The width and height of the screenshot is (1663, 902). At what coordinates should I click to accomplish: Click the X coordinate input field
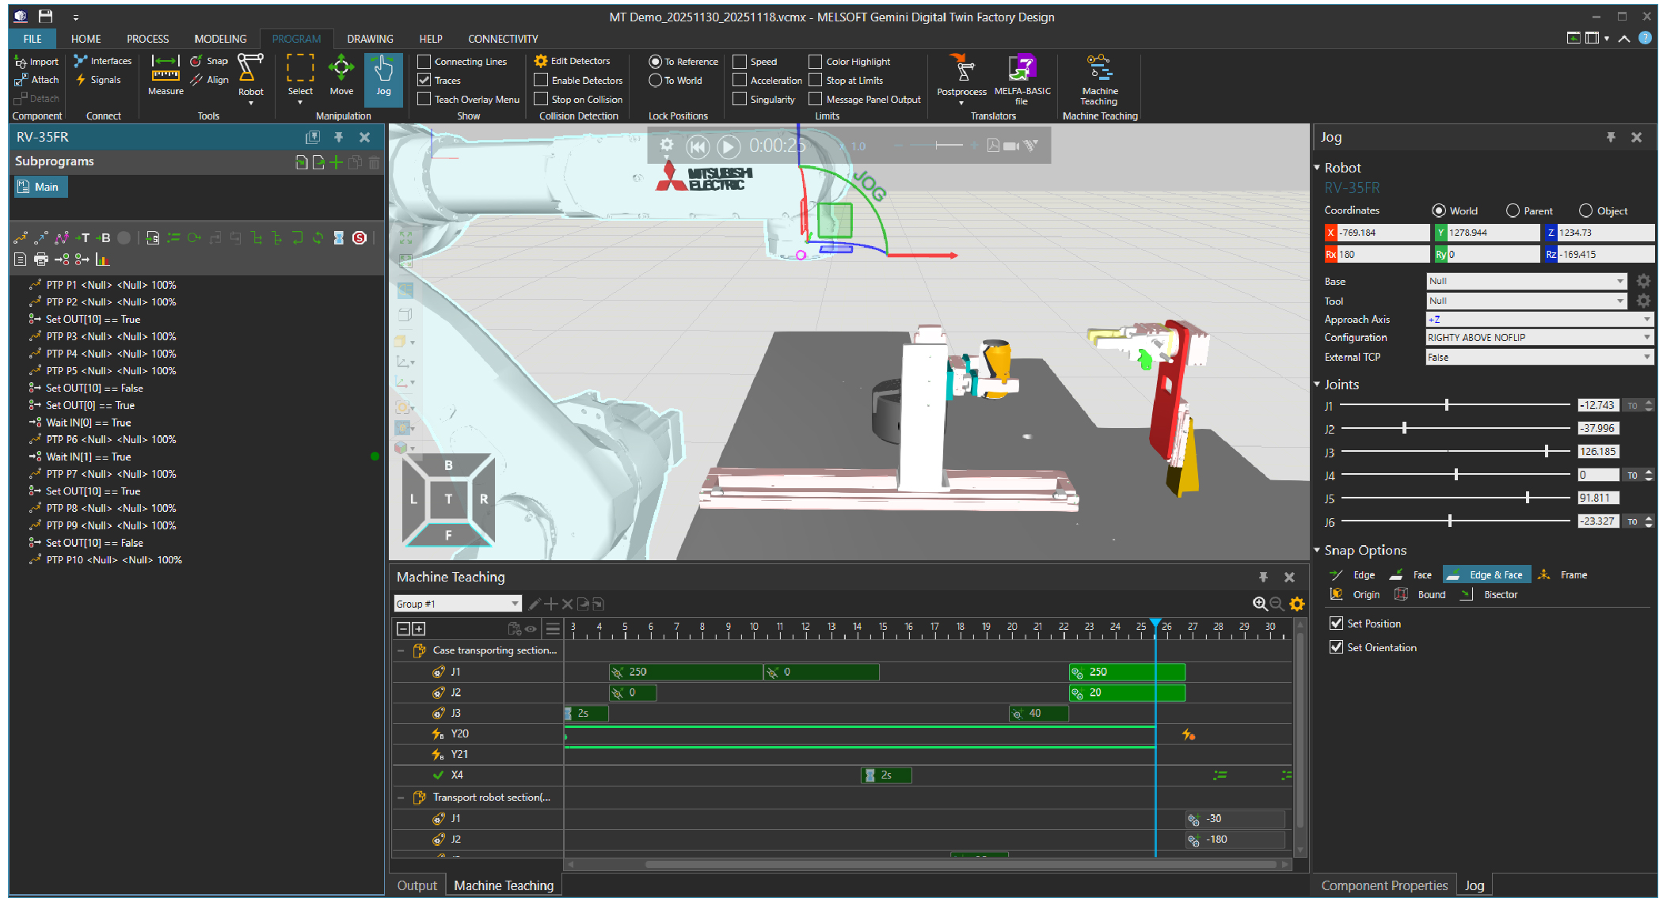pyautogui.click(x=1383, y=233)
